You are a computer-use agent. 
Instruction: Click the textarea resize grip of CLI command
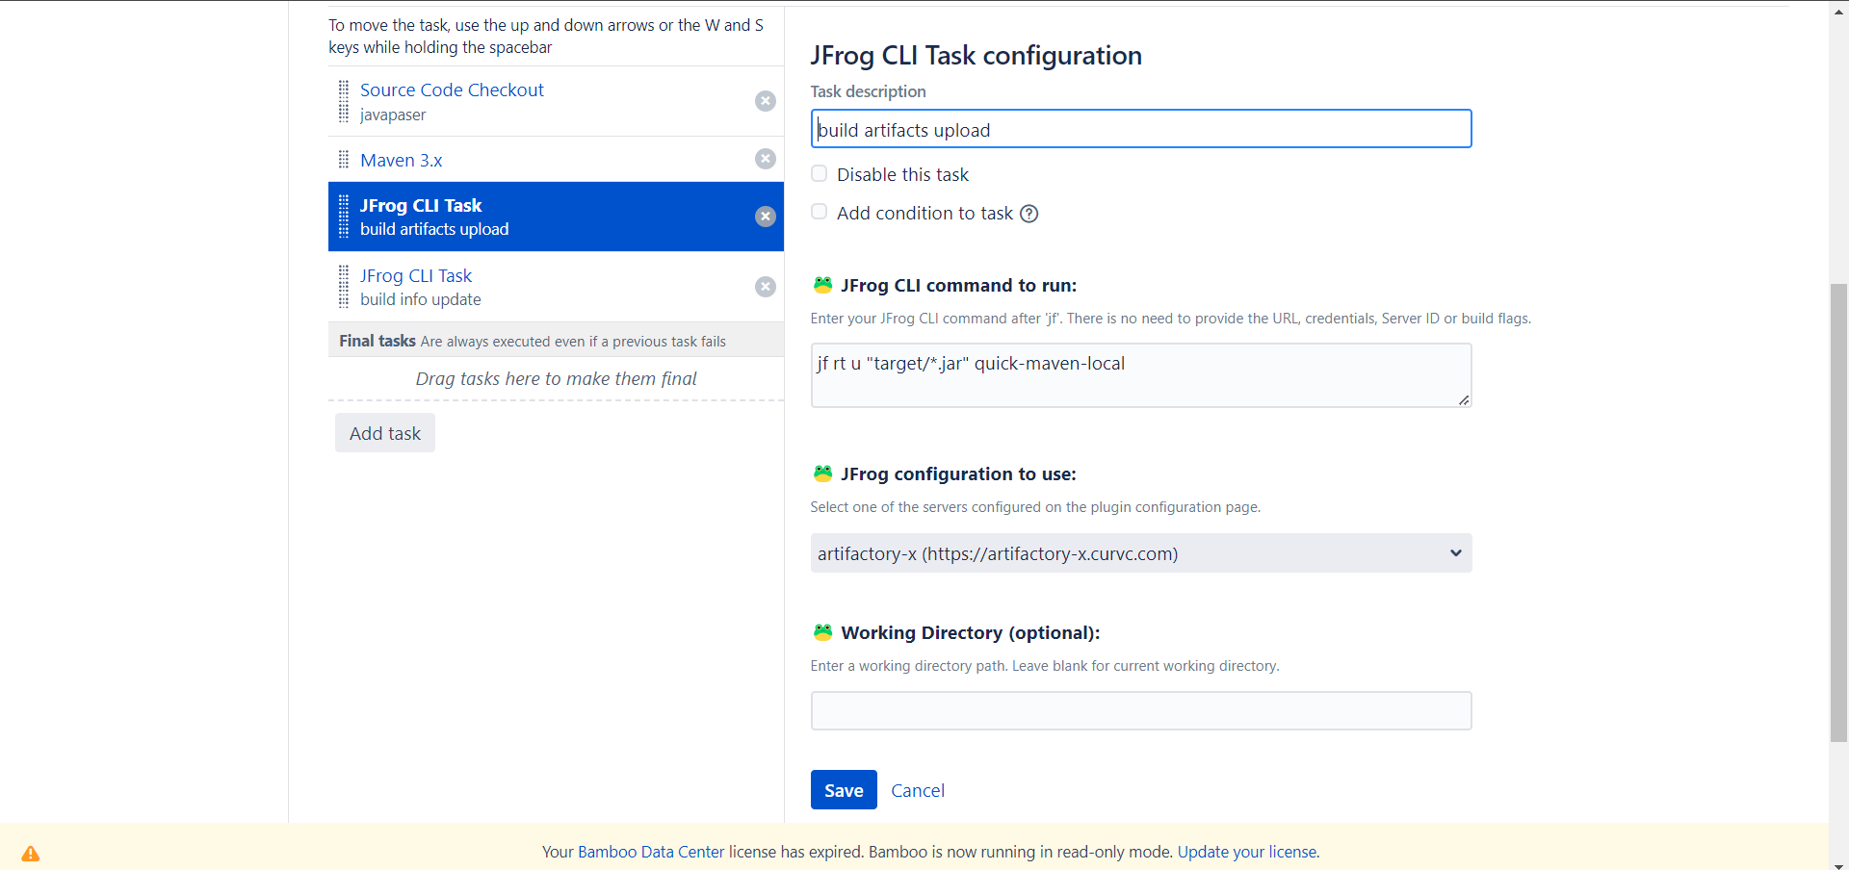[1464, 399]
